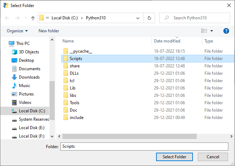Image resolution: width=235 pixels, height=166 pixels.
Task: Click the Folder name input field
Action: 144,146
